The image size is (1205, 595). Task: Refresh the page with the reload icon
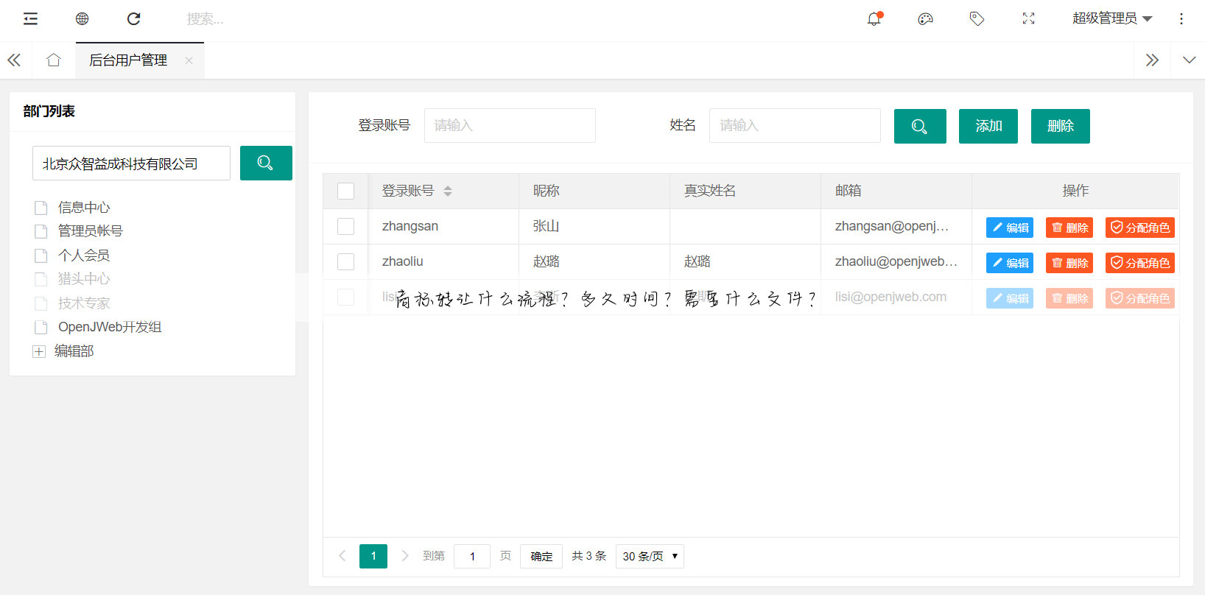[x=133, y=18]
